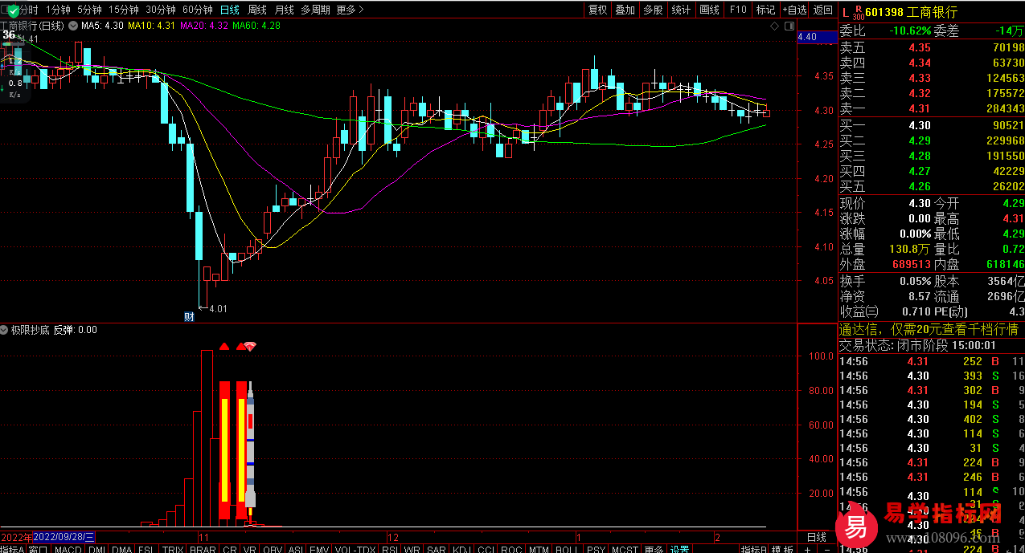
Task: Click first red triangle signal marker
Action: tap(225, 346)
